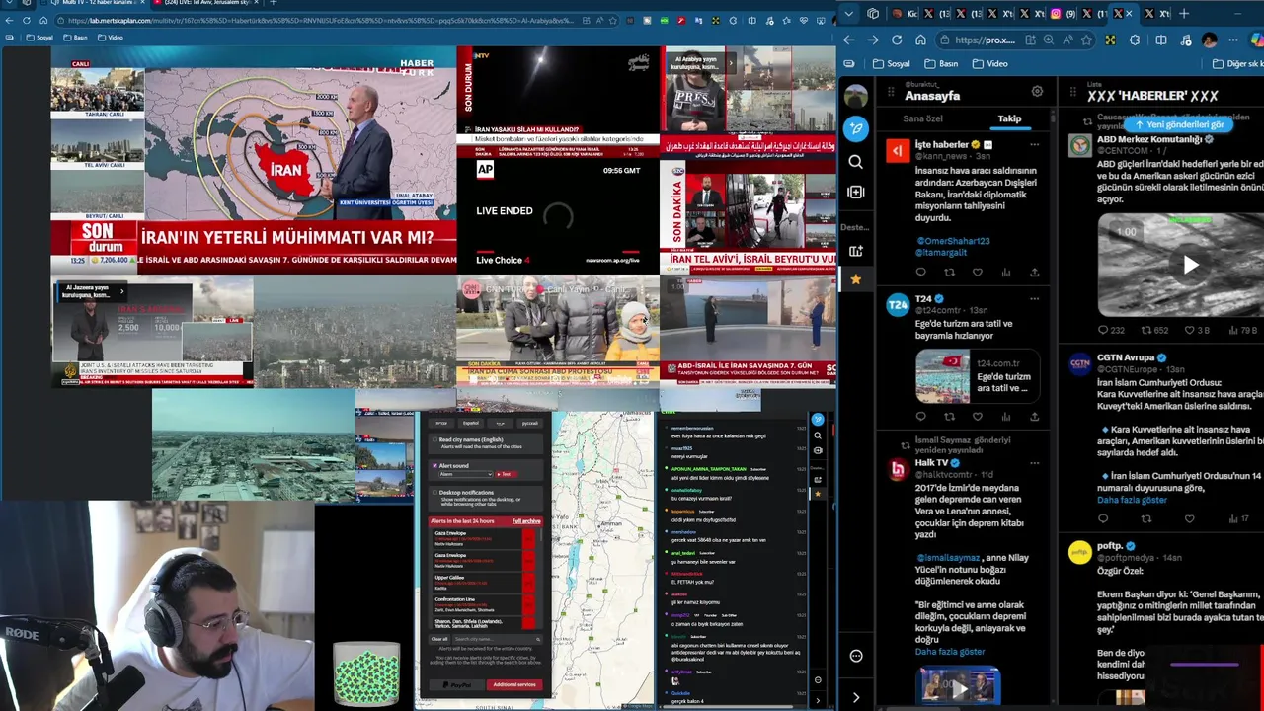Switch to Sana özel tab

pos(922,118)
